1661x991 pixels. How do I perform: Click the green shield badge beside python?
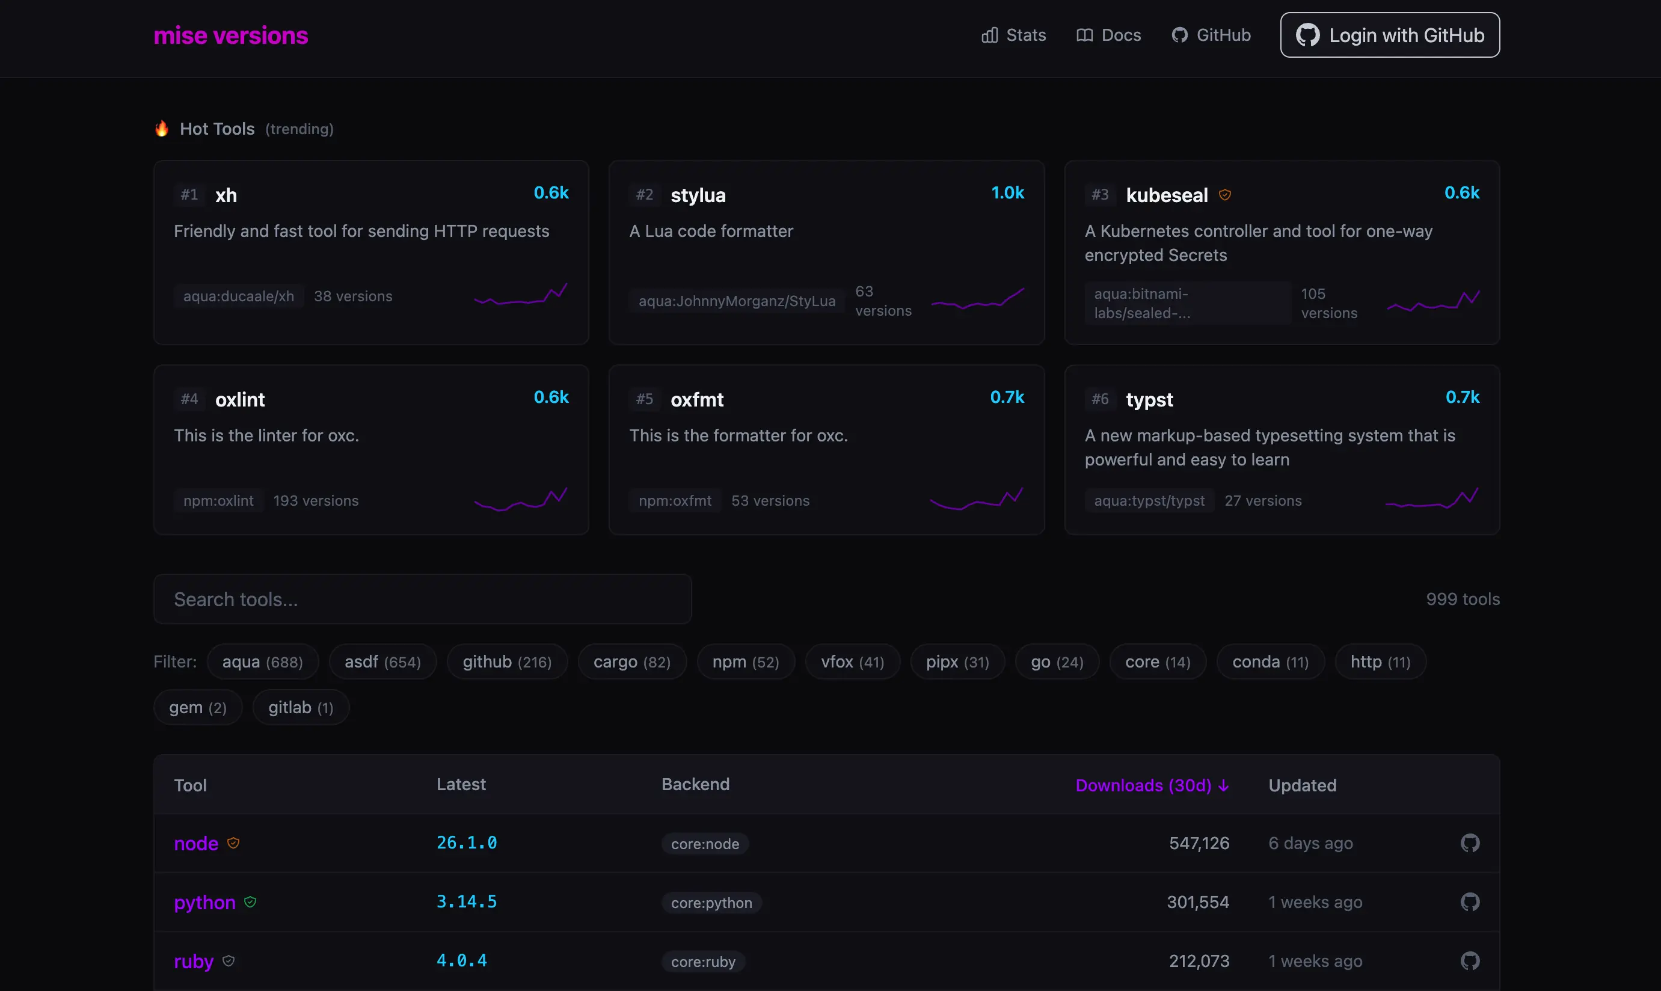pos(250,901)
